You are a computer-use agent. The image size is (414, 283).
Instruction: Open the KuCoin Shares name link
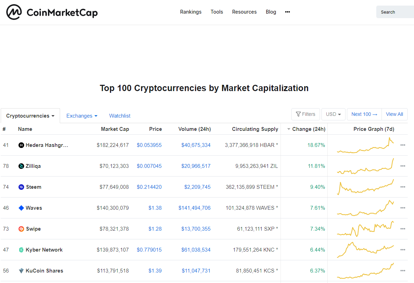tap(44, 270)
